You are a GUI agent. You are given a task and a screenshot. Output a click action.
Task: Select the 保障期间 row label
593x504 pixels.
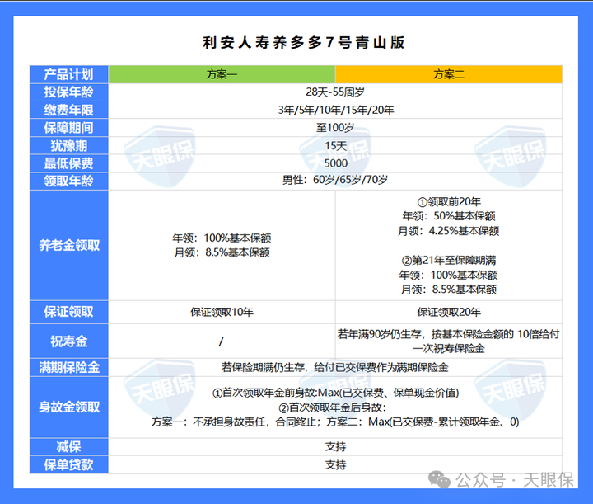pyautogui.click(x=69, y=128)
